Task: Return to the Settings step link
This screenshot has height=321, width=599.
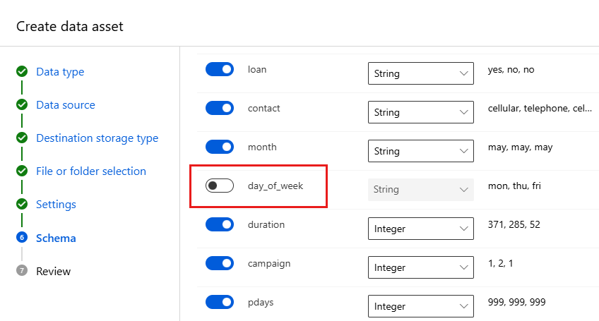Action: tap(56, 205)
